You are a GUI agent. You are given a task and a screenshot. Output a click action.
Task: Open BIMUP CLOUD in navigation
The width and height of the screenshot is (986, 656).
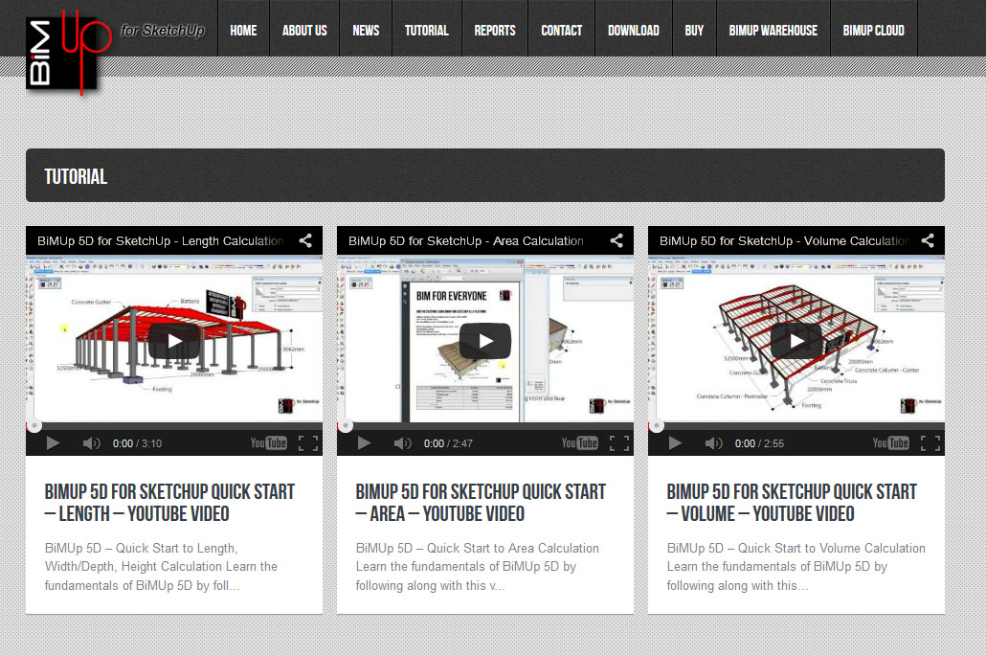pos(873,31)
